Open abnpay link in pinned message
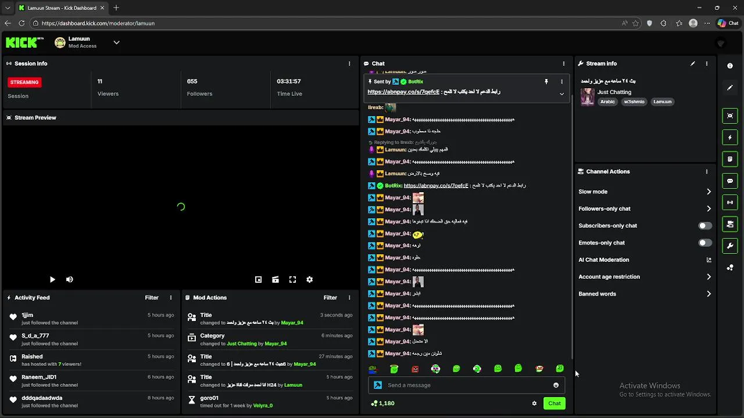The height and width of the screenshot is (418, 744). (x=403, y=92)
